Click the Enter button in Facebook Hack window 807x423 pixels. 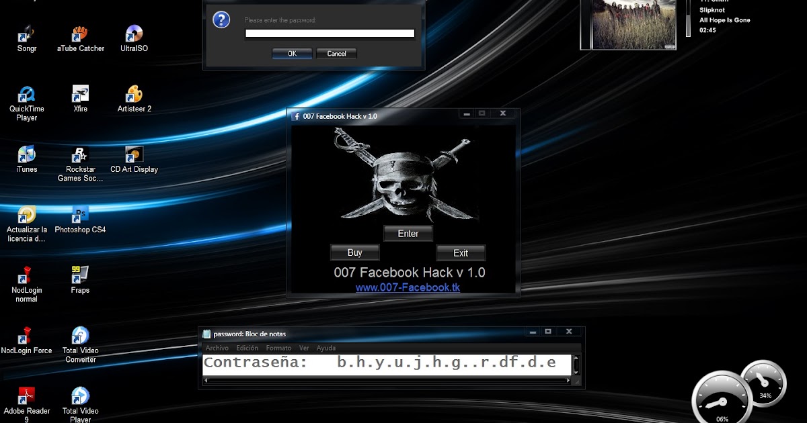coord(408,234)
